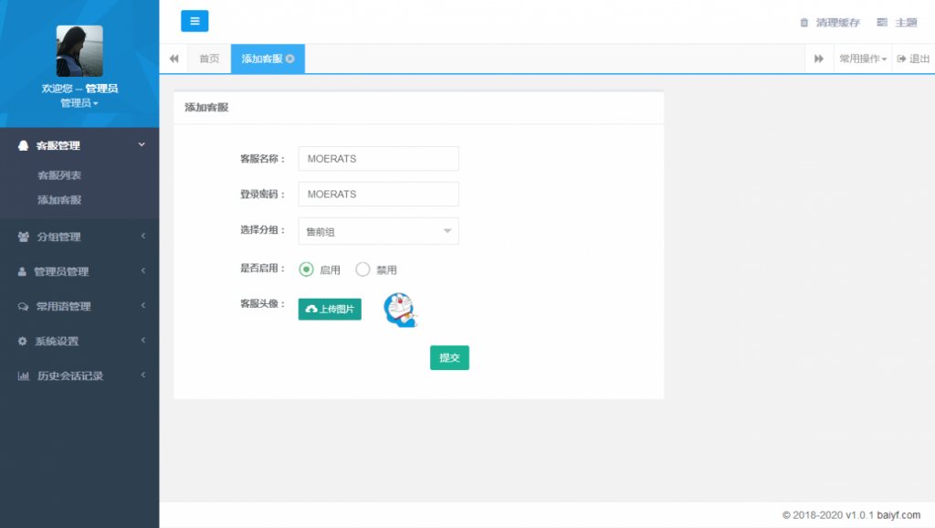
Task: Select the 禁用 radio button
Action: coord(362,268)
